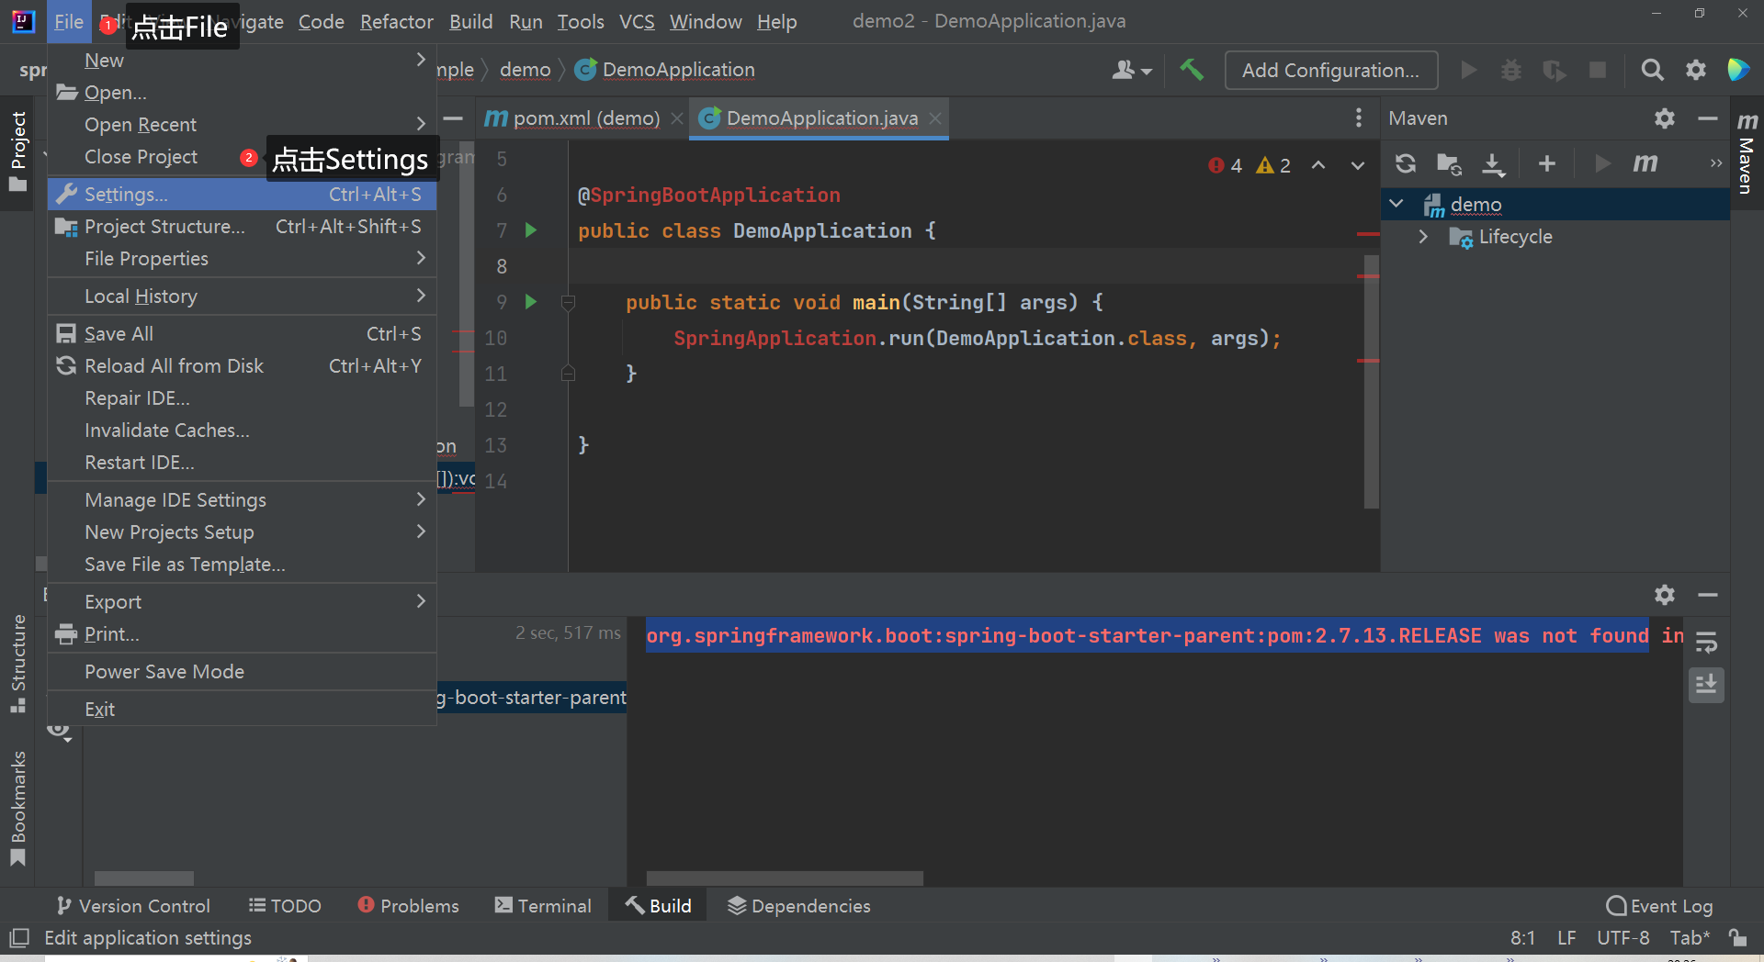The width and height of the screenshot is (1764, 962).
Task: Click the error count indicator showing 4
Action: pos(1226,165)
